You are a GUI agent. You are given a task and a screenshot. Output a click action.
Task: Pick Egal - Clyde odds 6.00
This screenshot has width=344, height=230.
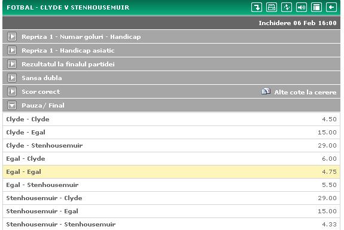pos(329,158)
